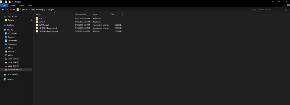
Task: Open Network in the navigation pane
Action: [10, 79]
